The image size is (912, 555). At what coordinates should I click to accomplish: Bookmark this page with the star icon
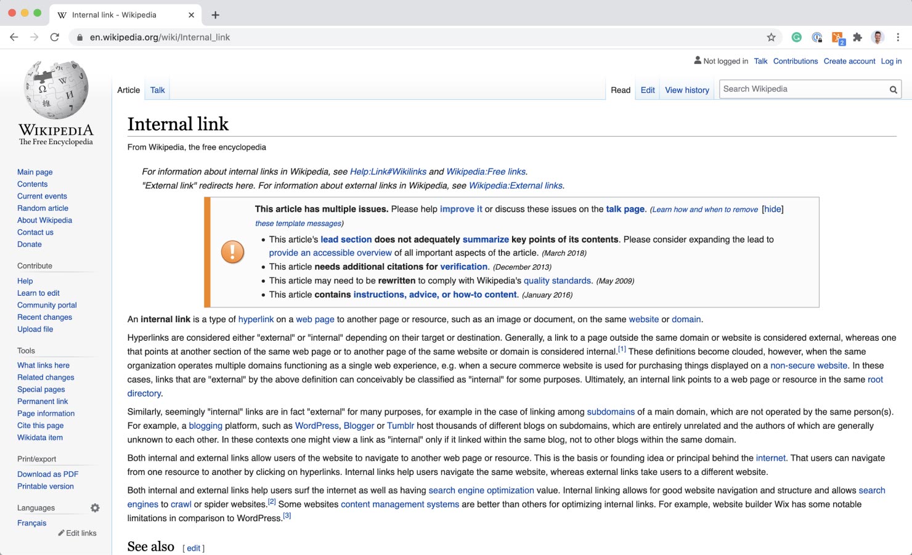click(x=771, y=37)
